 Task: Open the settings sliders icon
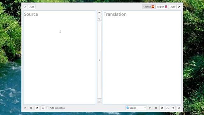[x=179, y=108]
